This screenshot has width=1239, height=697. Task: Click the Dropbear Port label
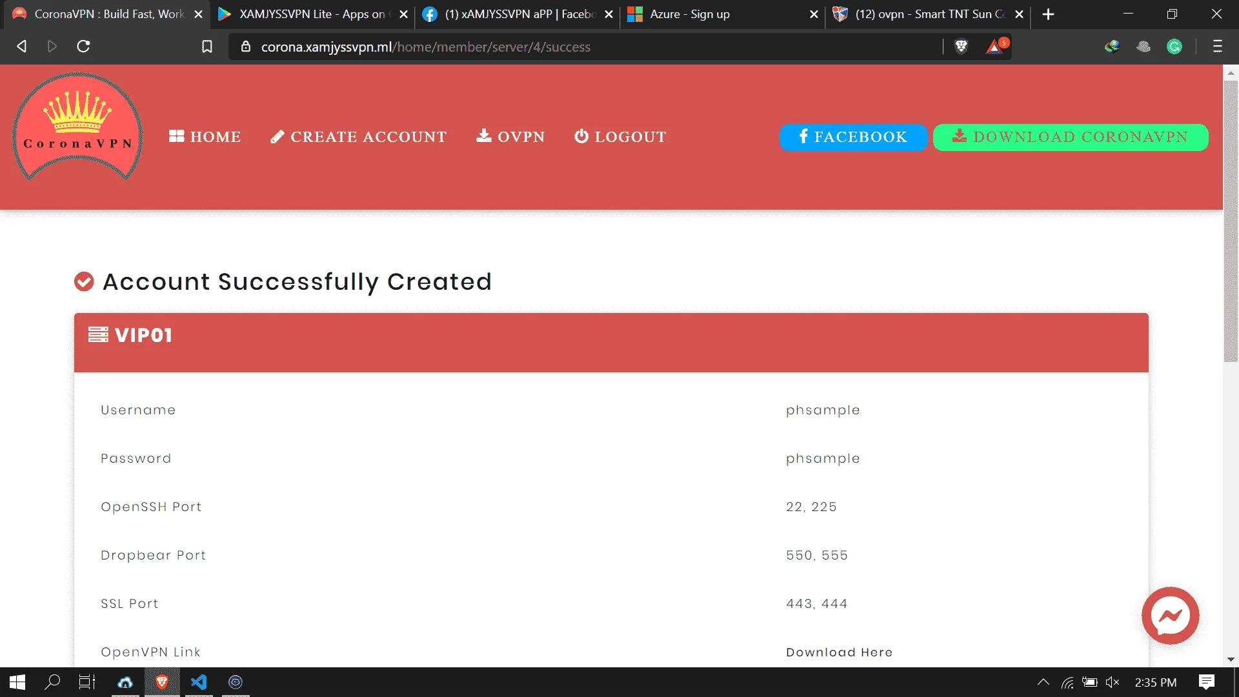(x=153, y=556)
